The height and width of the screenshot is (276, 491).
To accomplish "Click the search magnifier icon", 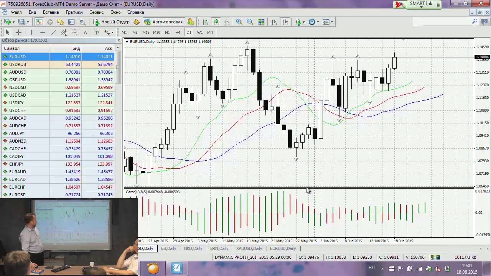I will (x=475, y=22).
